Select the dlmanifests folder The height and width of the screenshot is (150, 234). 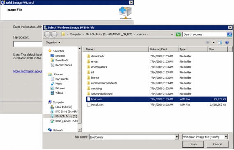(95, 56)
